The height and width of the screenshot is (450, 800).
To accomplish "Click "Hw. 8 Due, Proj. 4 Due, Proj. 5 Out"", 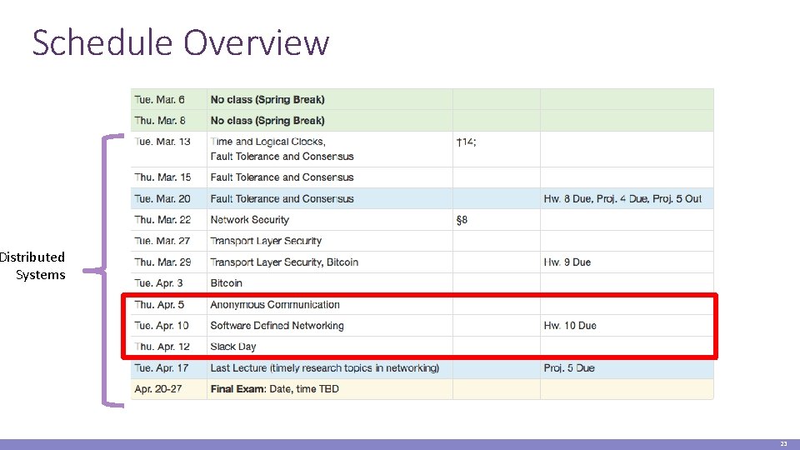I will pos(622,198).
